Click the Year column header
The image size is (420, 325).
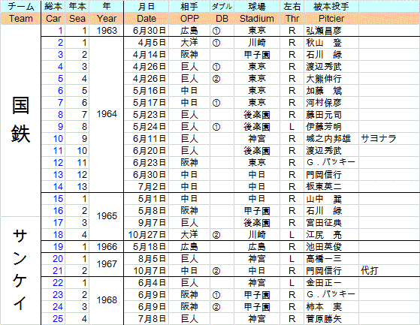[x=107, y=19]
